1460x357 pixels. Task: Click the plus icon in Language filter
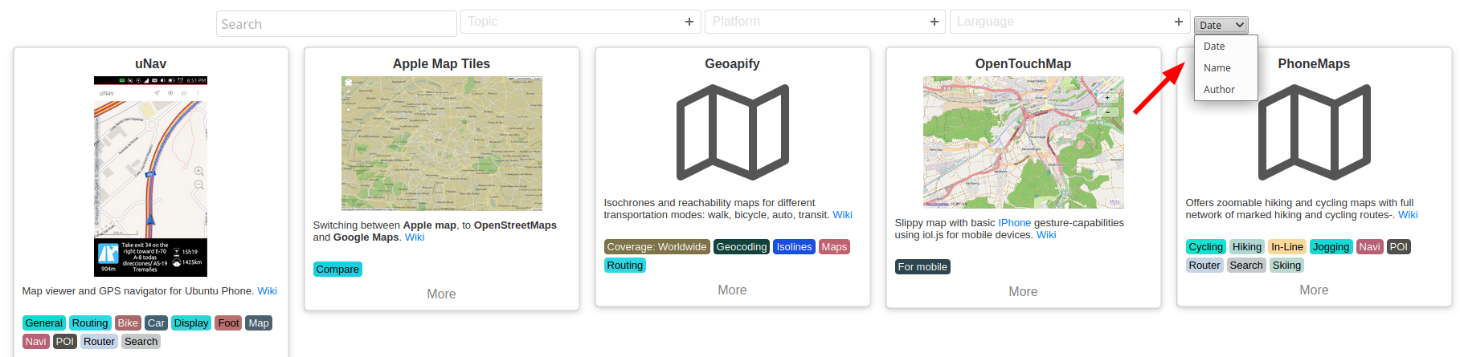tap(1178, 22)
